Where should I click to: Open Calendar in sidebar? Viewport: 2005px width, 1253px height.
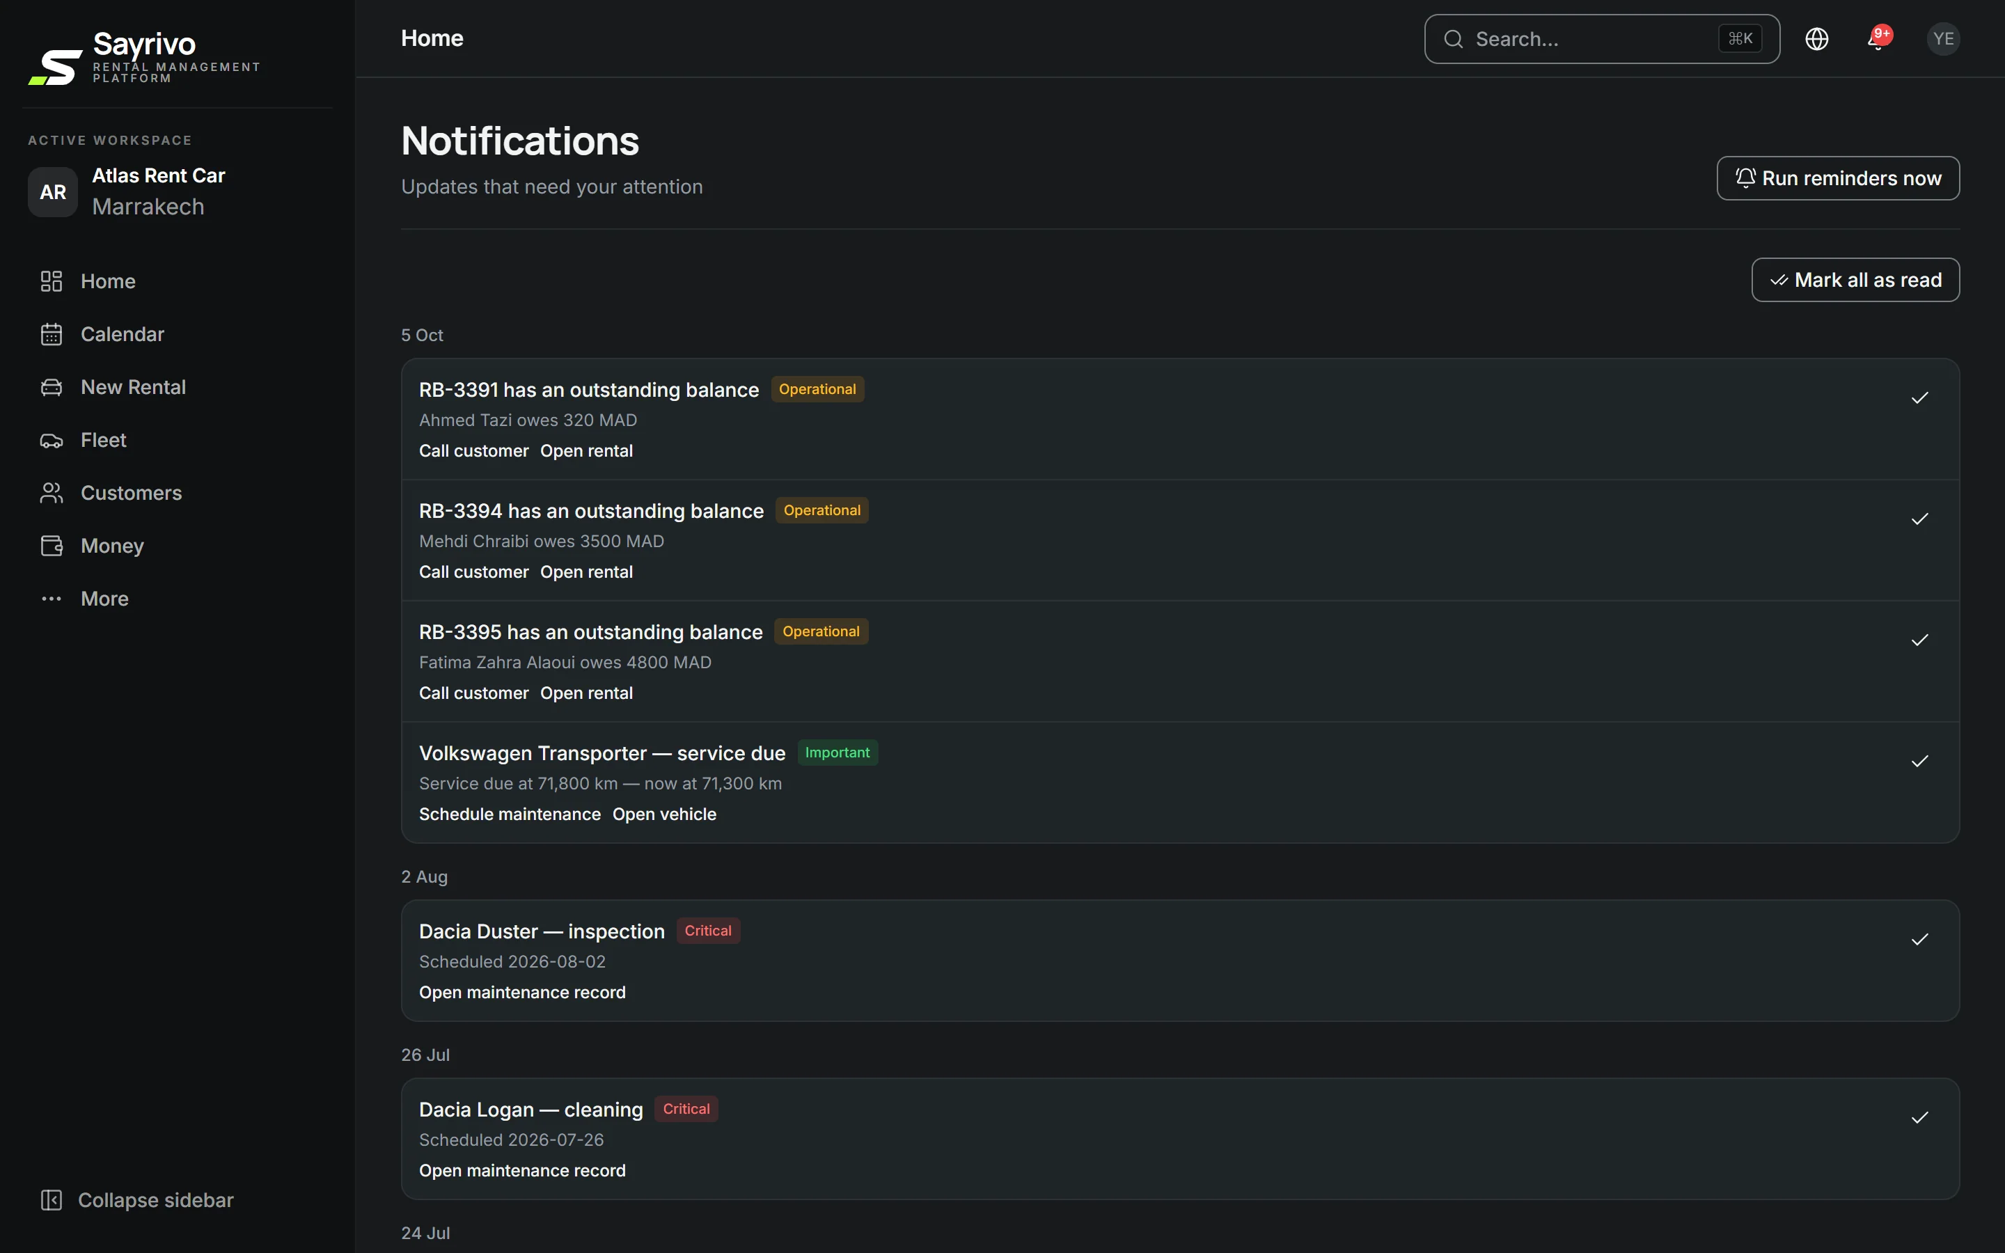click(x=178, y=334)
